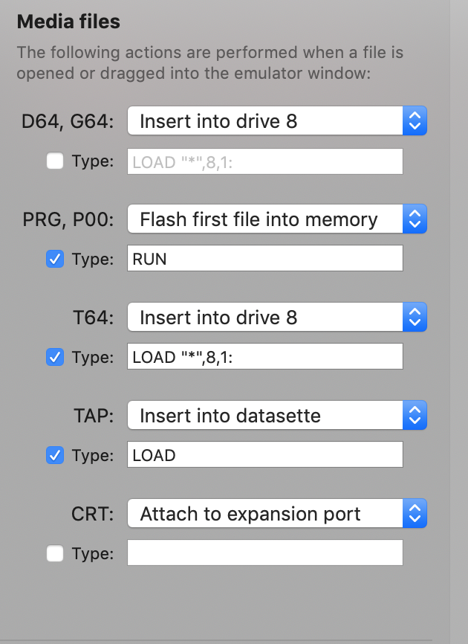Disable the T64 Type checkbox
The width and height of the screenshot is (468, 644).
tap(55, 357)
